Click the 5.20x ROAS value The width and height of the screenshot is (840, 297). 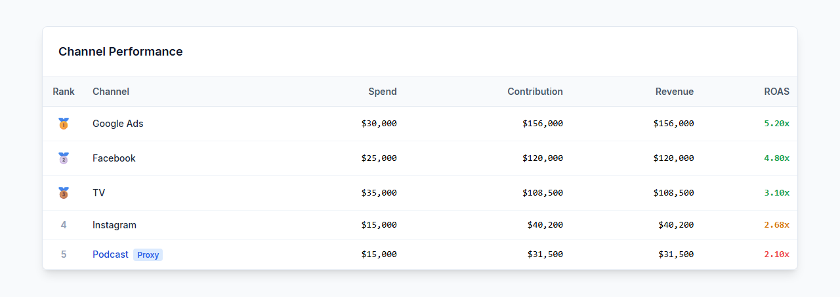pos(777,124)
